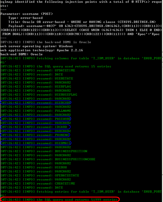
Task: Click the 'query used returns 15 entries' line
Action: point(56,66)
